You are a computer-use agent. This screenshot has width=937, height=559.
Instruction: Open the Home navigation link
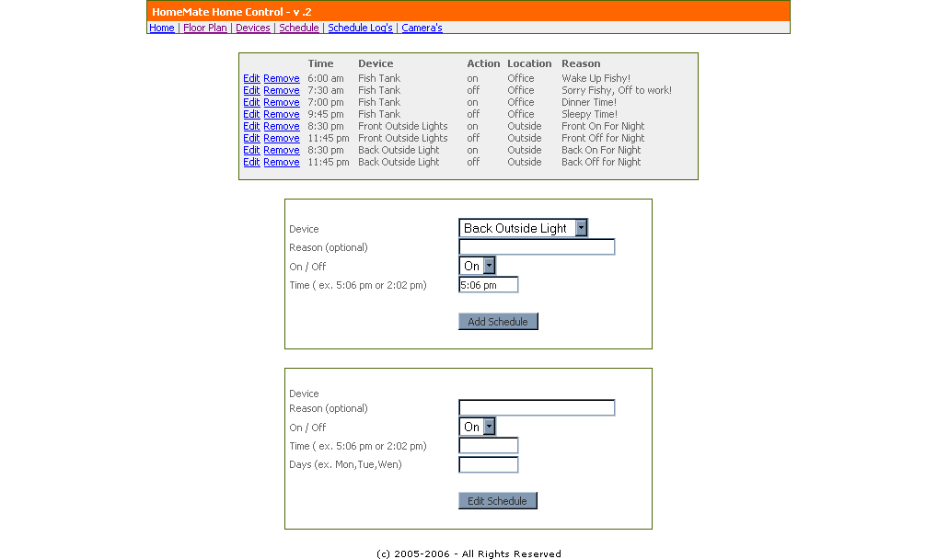(x=161, y=28)
